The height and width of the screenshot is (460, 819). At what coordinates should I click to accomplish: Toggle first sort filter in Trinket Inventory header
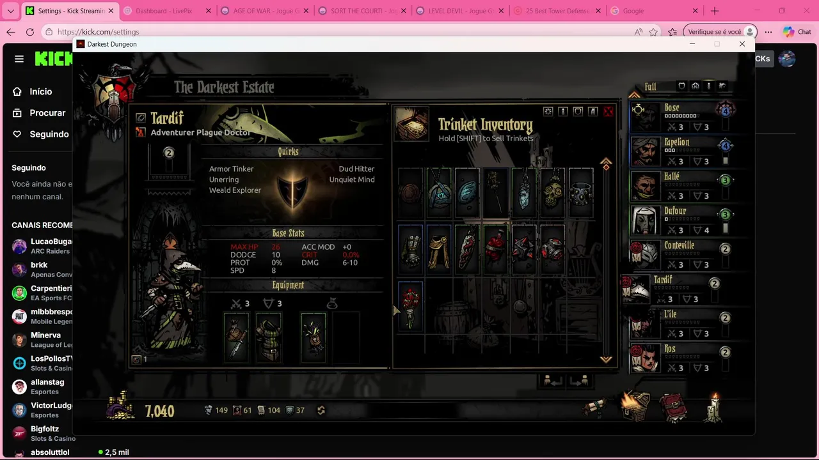pyautogui.click(x=548, y=112)
